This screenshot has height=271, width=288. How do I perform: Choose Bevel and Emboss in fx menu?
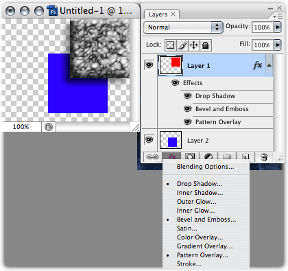click(206, 220)
